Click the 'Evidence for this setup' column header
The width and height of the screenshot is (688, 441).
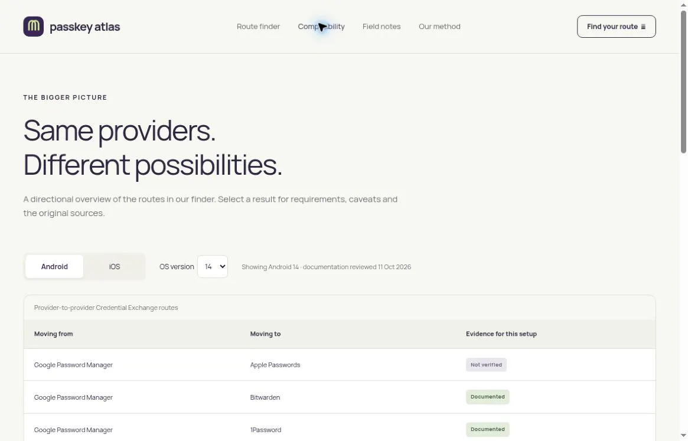[x=501, y=334]
